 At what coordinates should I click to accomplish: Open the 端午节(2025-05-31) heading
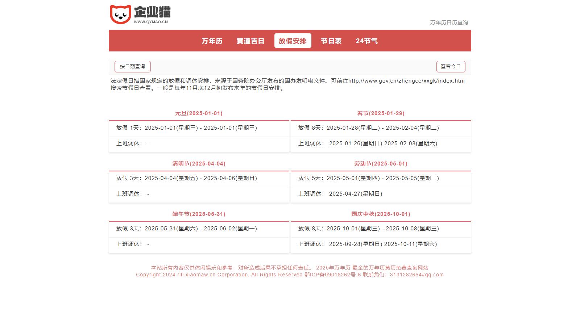click(199, 214)
